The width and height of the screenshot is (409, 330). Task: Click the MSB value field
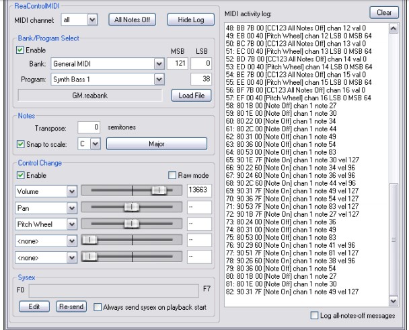[x=176, y=64]
